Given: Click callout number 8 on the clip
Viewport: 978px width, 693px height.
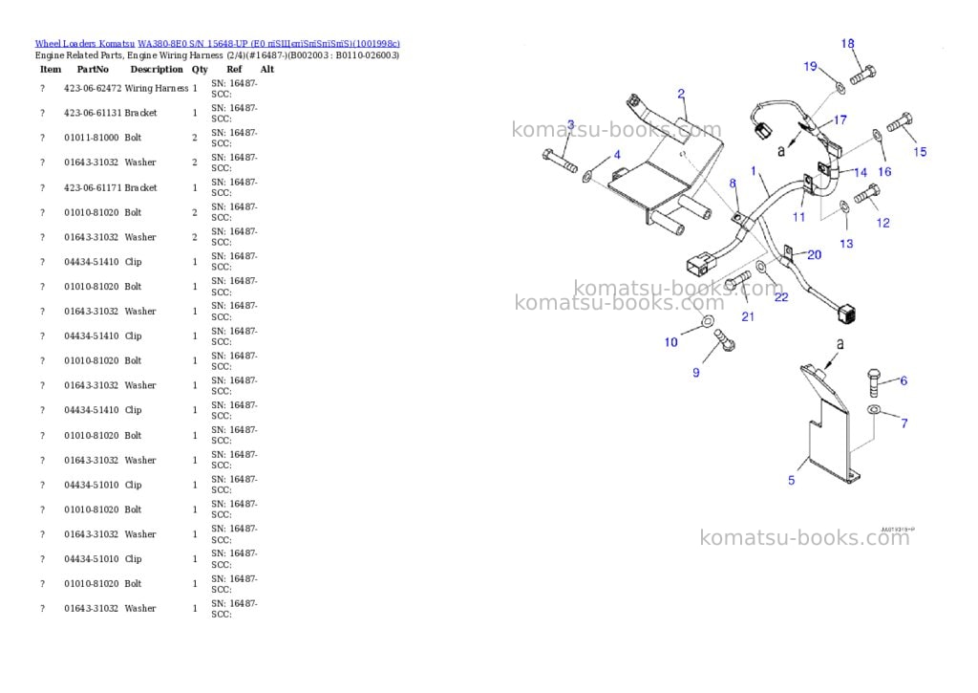Looking at the screenshot, I should (x=733, y=183).
